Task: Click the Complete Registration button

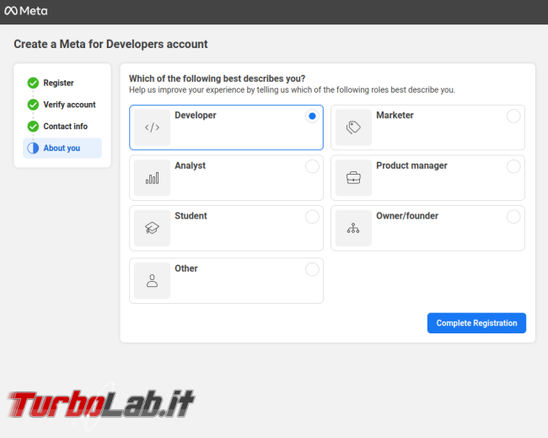Action: click(x=476, y=323)
